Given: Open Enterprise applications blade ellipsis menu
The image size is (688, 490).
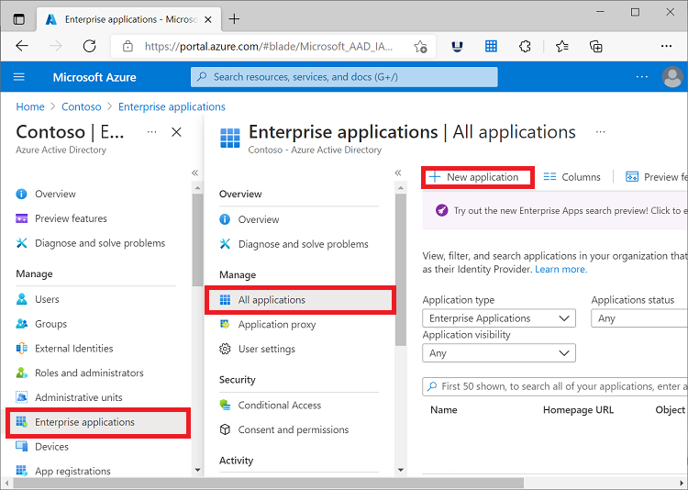Looking at the screenshot, I should [x=600, y=132].
